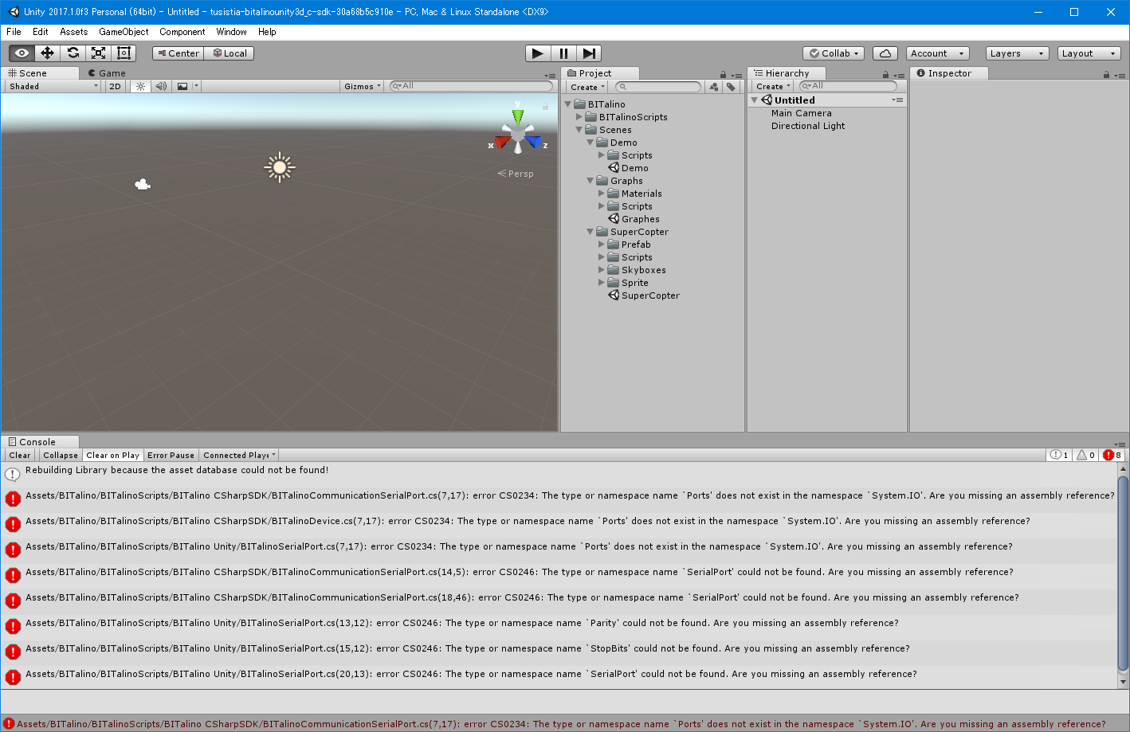
Task: Open scene effects image dropdown
Action: [187, 86]
